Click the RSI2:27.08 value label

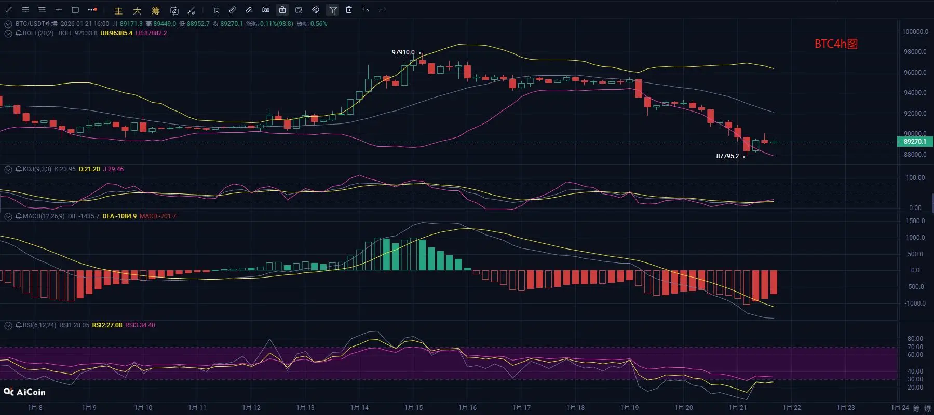tap(107, 325)
